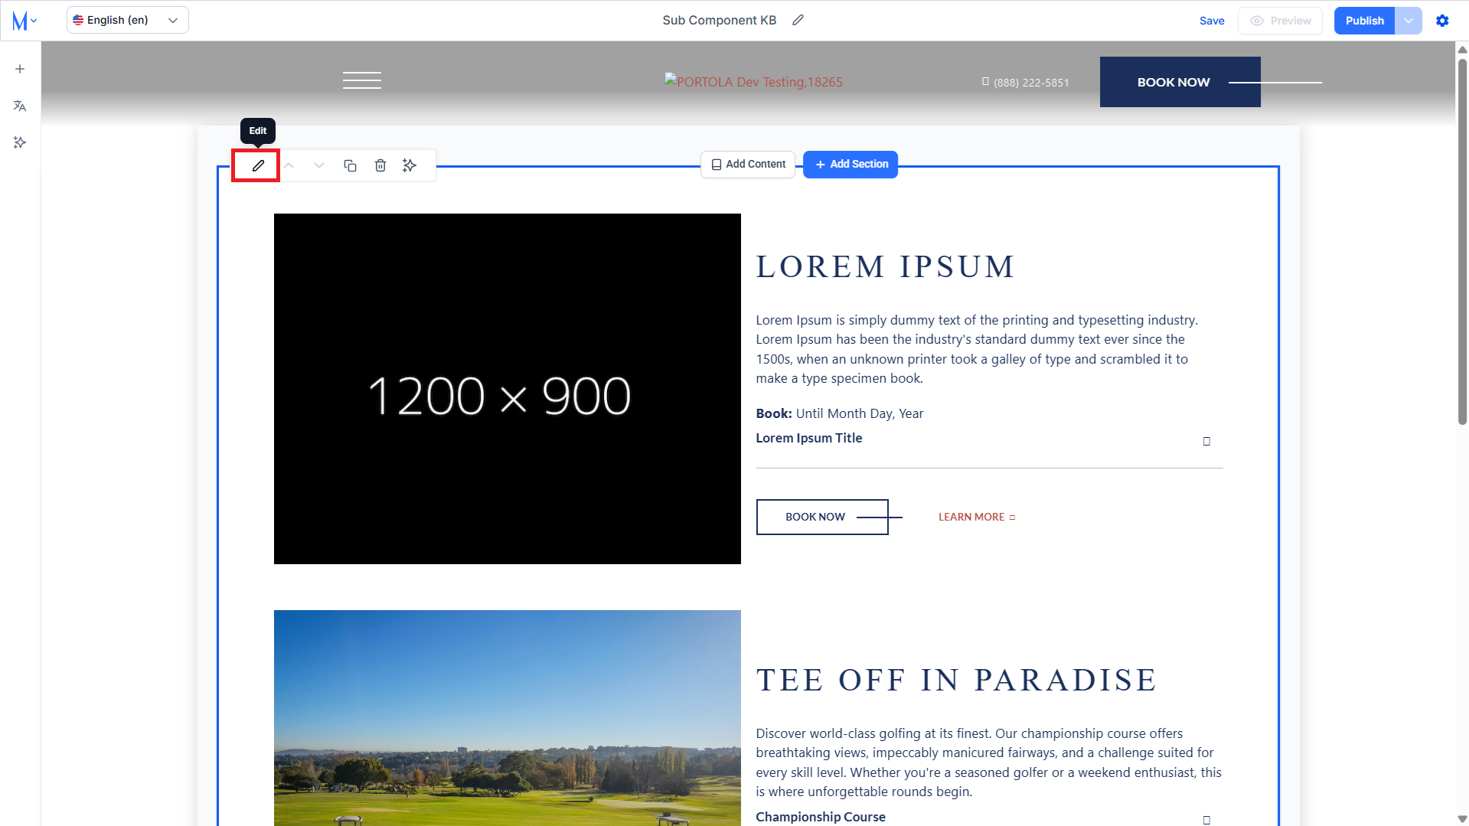Click the PORTOLA Dev Testing logo link
The height and width of the screenshot is (826, 1469).
[x=753, y=81]
